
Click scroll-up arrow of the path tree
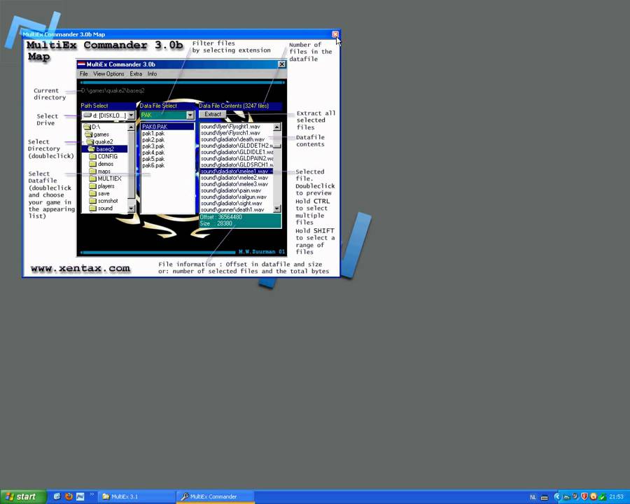coord(131,127)
